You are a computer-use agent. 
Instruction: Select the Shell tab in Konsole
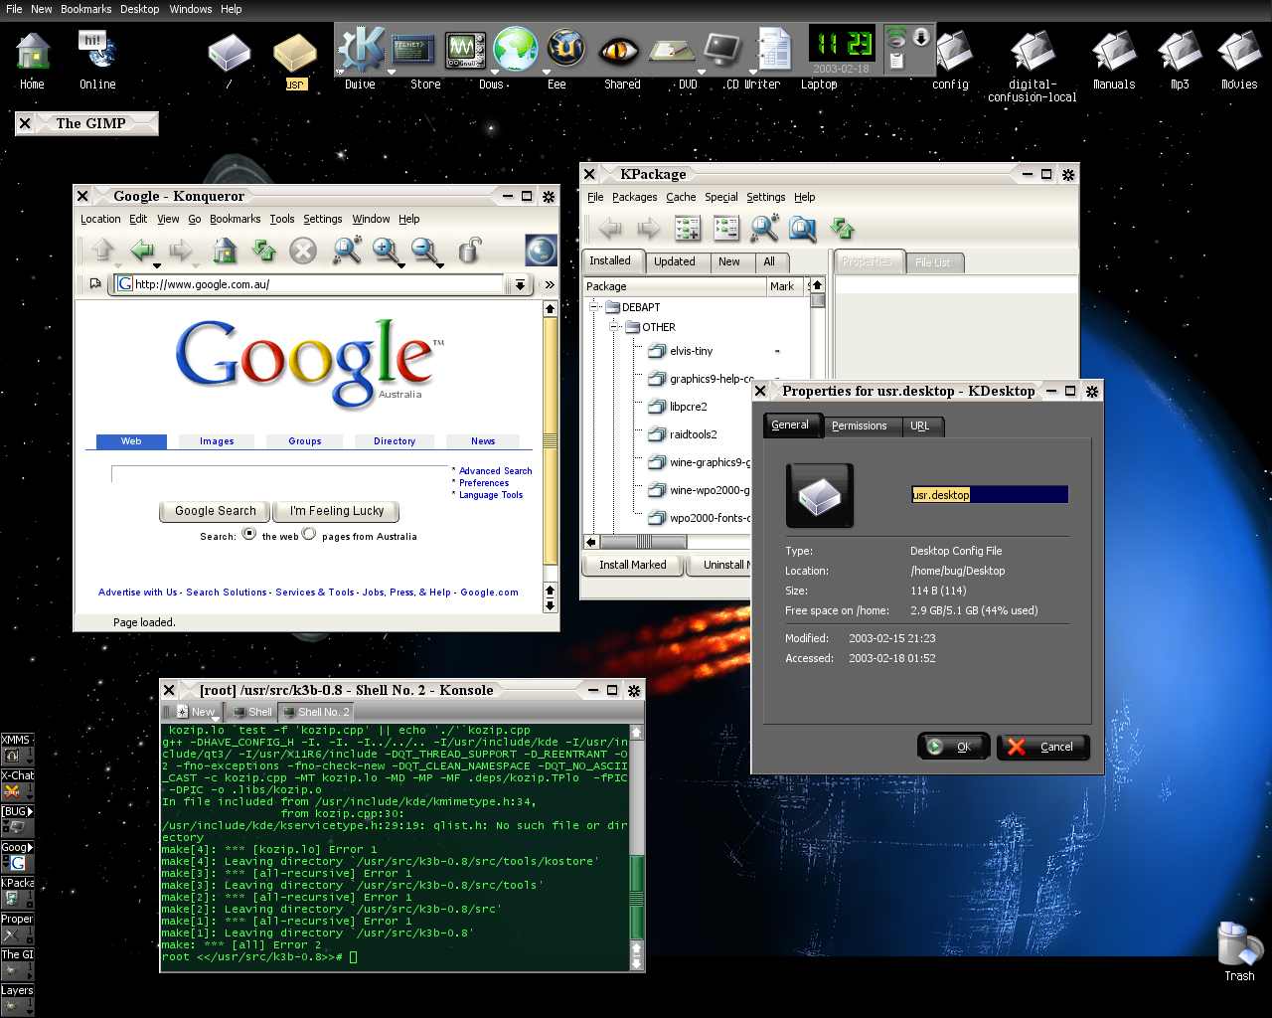click(x=250, y=712)
